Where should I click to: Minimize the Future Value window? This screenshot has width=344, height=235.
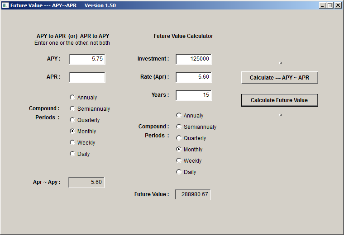coord(323,5)
